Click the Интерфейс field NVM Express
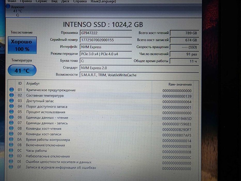 coord(106,47)
